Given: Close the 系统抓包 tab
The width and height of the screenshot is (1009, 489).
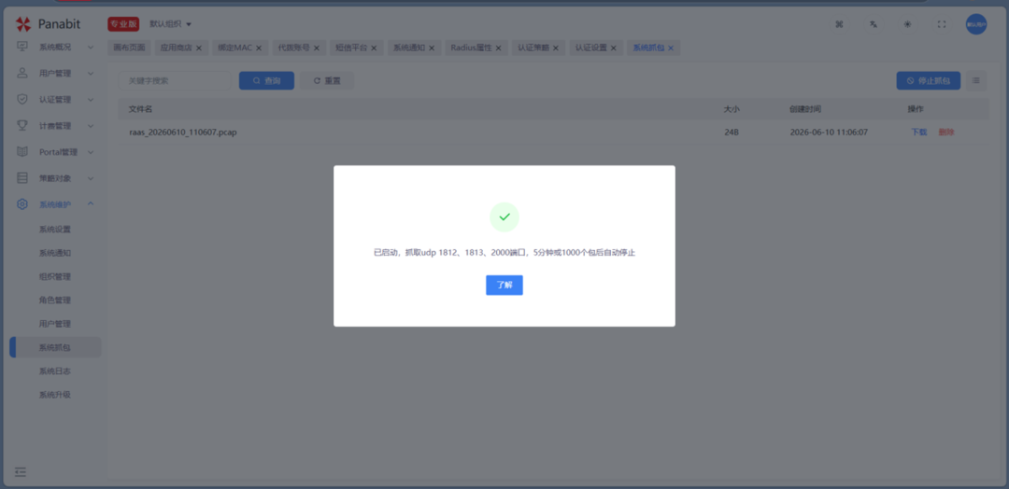Looking at the screenshot, I should point(671,49).
